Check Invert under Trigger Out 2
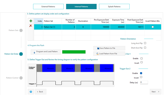Image resolution: width=164 pixels, height=95 pixels. coord(141,77)
